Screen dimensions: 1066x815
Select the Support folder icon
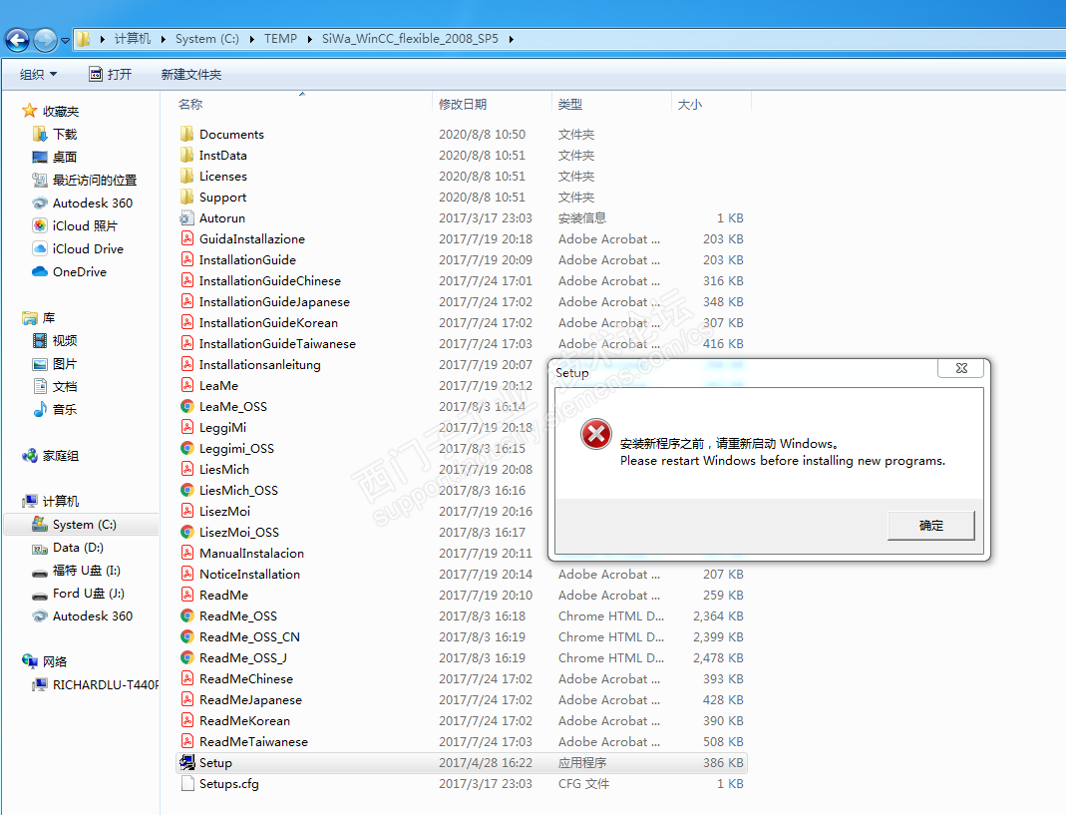click(x=186, y=197)
